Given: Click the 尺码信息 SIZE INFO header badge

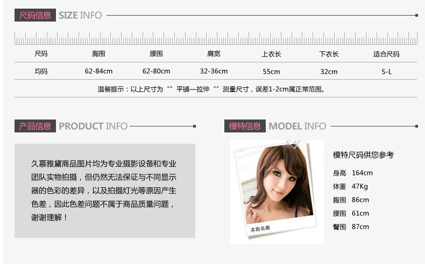Looking at the screenshot, I should pyautogui.click(x=35, y=15).
